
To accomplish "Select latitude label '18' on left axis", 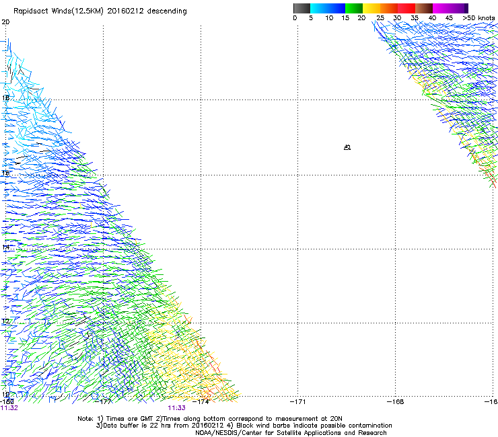I will pyautogui.click(x=5, y=97).
